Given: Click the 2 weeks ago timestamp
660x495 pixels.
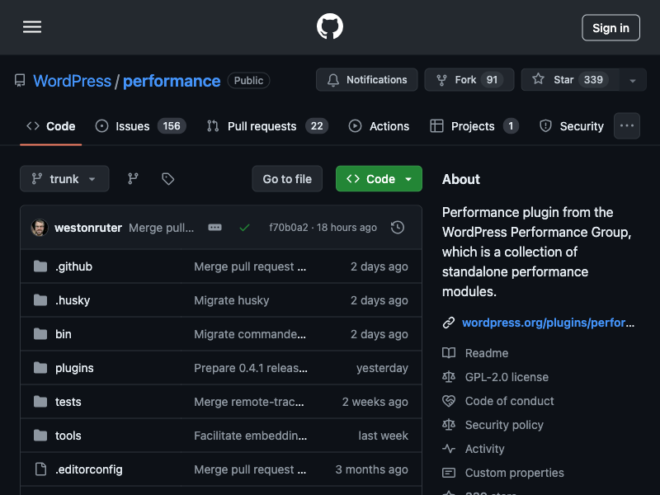Looking at the screenshot, I should tap(375, 402).
